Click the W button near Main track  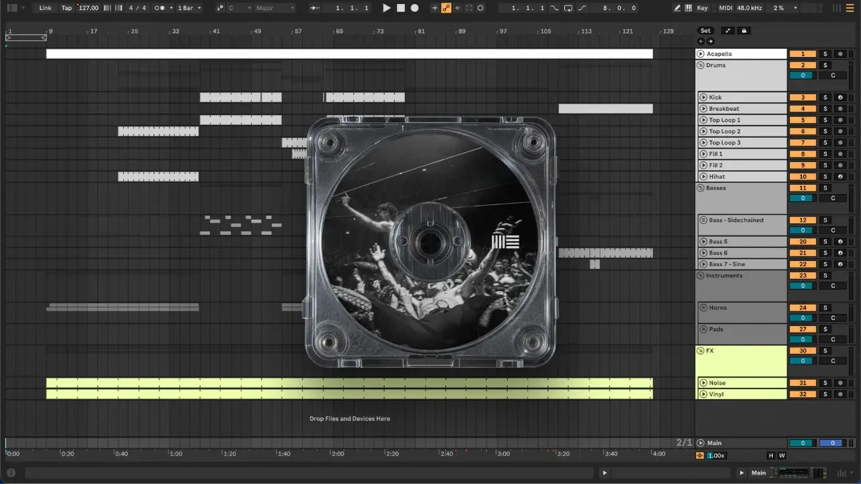click(x=782, y=456)
